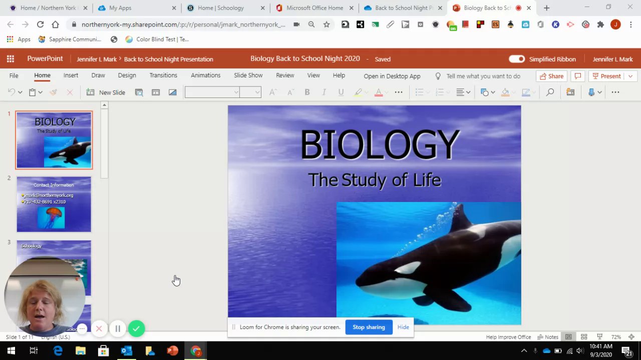
Task: Click the Tell me what you want to do box
Action: click(483, 76)
